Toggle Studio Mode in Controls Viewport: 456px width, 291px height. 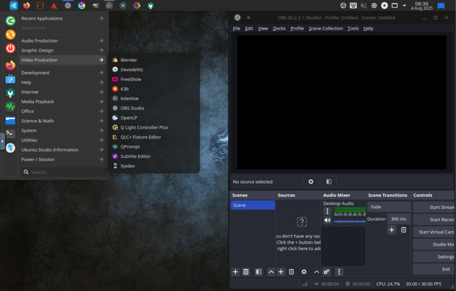click(x=434, y=244)
